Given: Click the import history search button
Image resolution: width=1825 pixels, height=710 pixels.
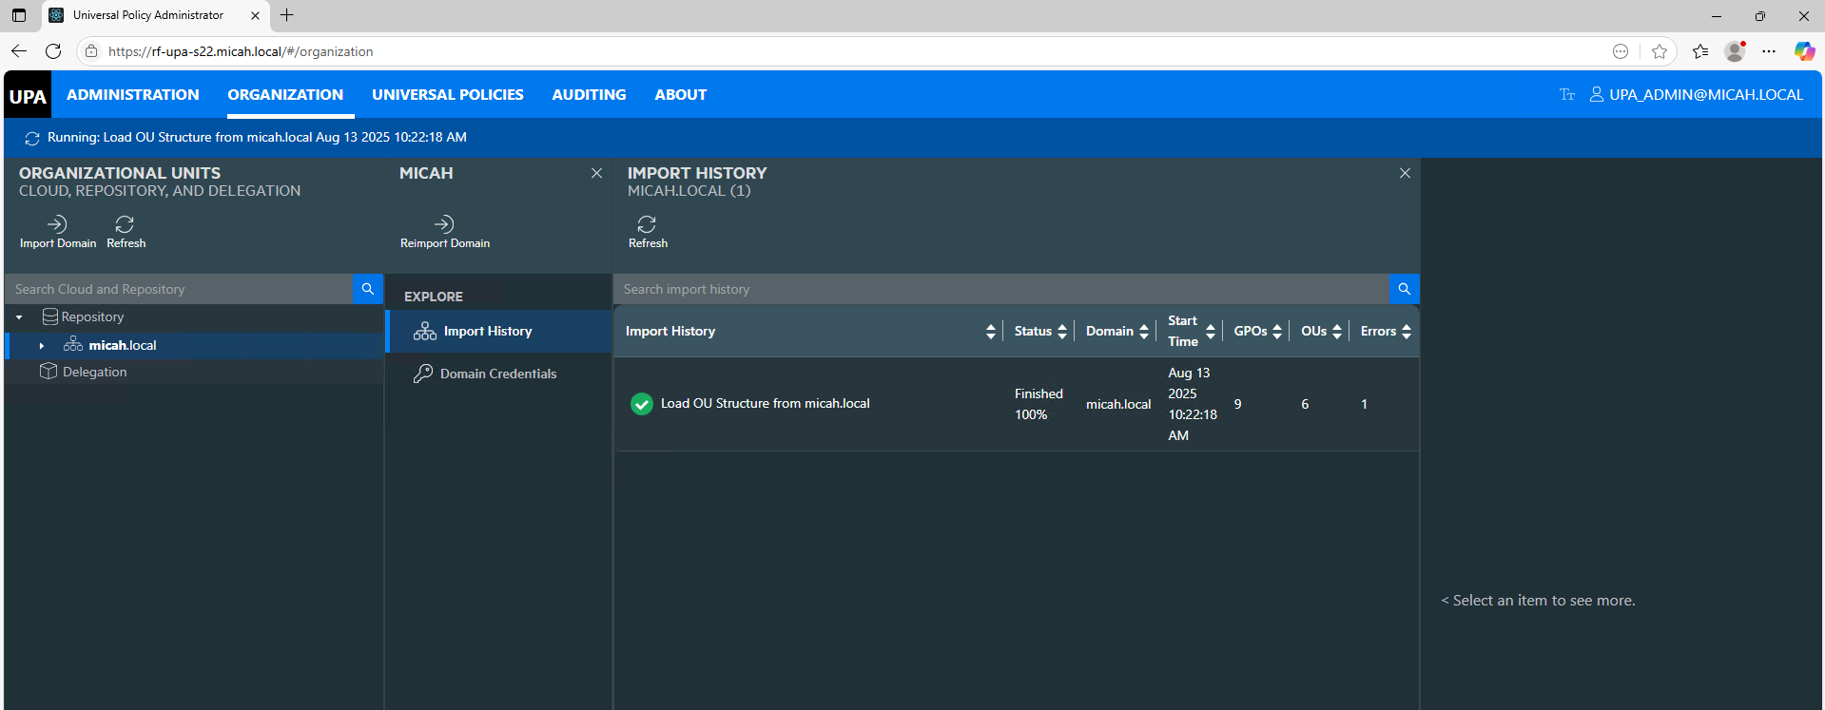Looking at the screenshot, I should tap(1404, 289).
